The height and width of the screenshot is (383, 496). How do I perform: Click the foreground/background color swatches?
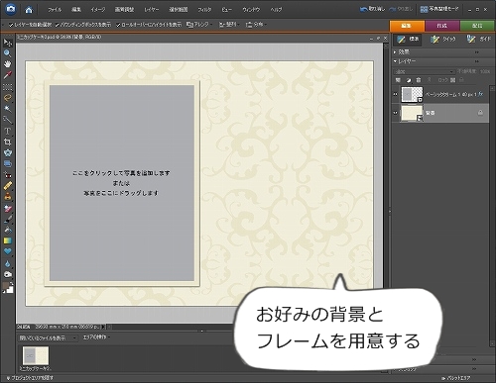coord(8,288)
